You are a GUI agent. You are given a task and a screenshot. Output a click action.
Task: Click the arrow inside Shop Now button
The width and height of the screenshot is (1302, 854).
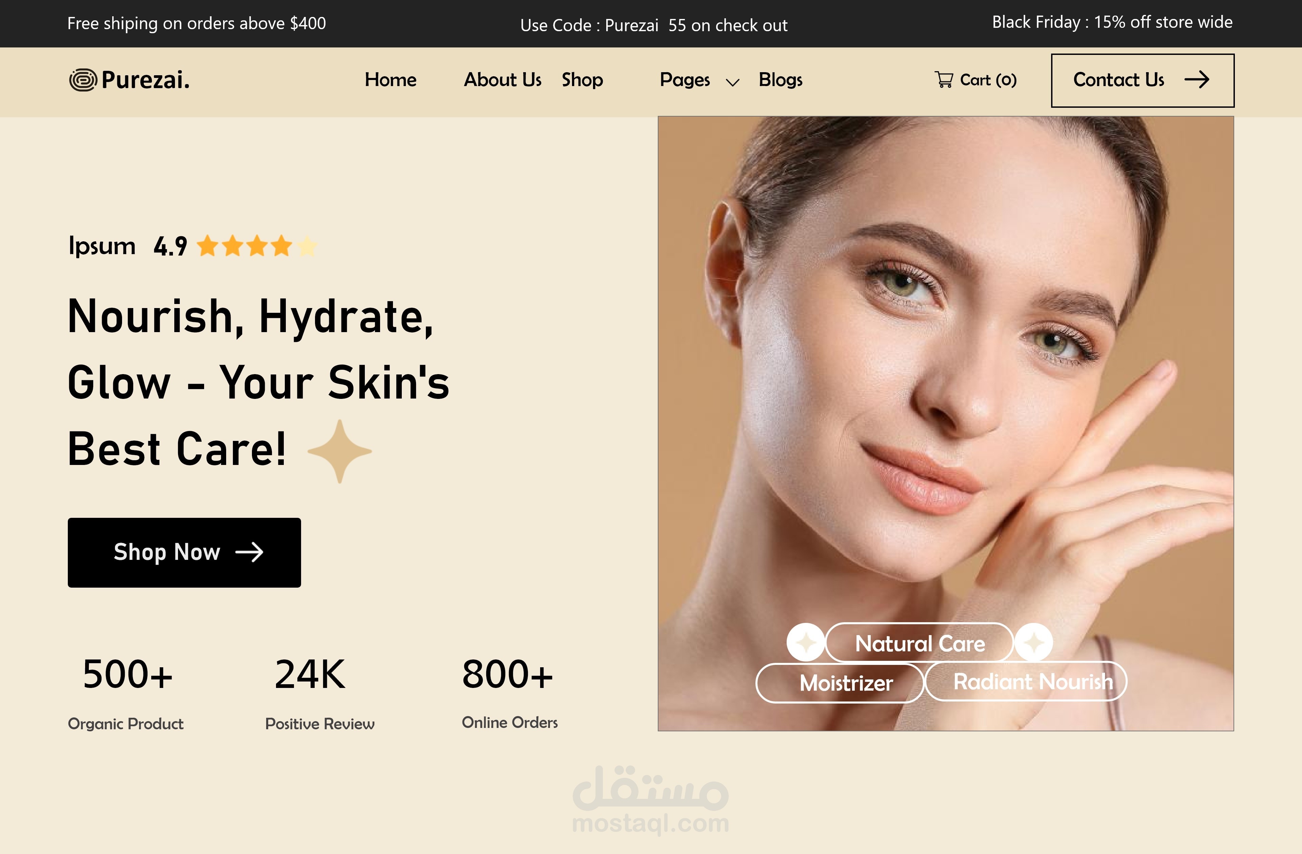click(250, 552)
